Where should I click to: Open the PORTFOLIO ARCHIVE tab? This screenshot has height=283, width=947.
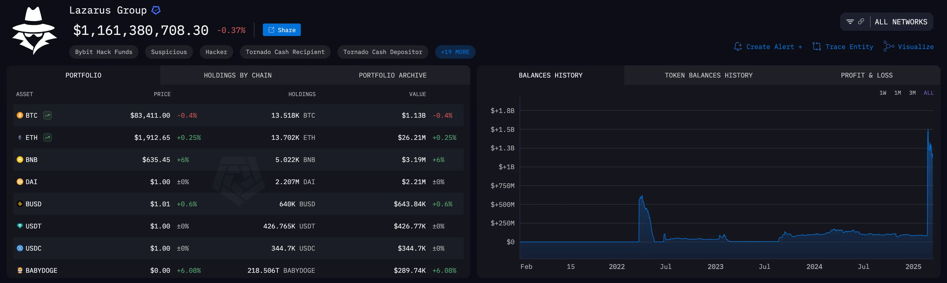pyautogui.click(x=393, y=75)
